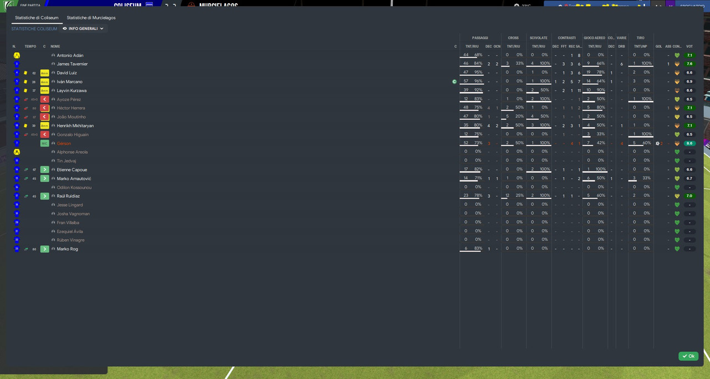The height and width of the screenshot is (379, 710).
Task: Click the Passaggi column group header
Action: (x=480, y=38)
